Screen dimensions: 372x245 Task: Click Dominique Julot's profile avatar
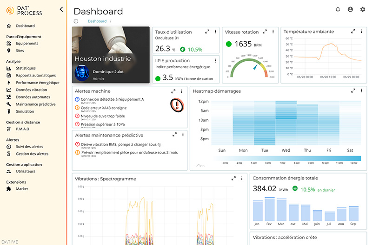click(82, 73)
